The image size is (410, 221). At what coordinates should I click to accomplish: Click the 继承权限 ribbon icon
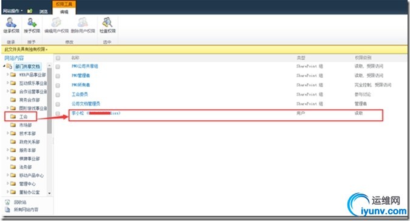tap(11, 22)
